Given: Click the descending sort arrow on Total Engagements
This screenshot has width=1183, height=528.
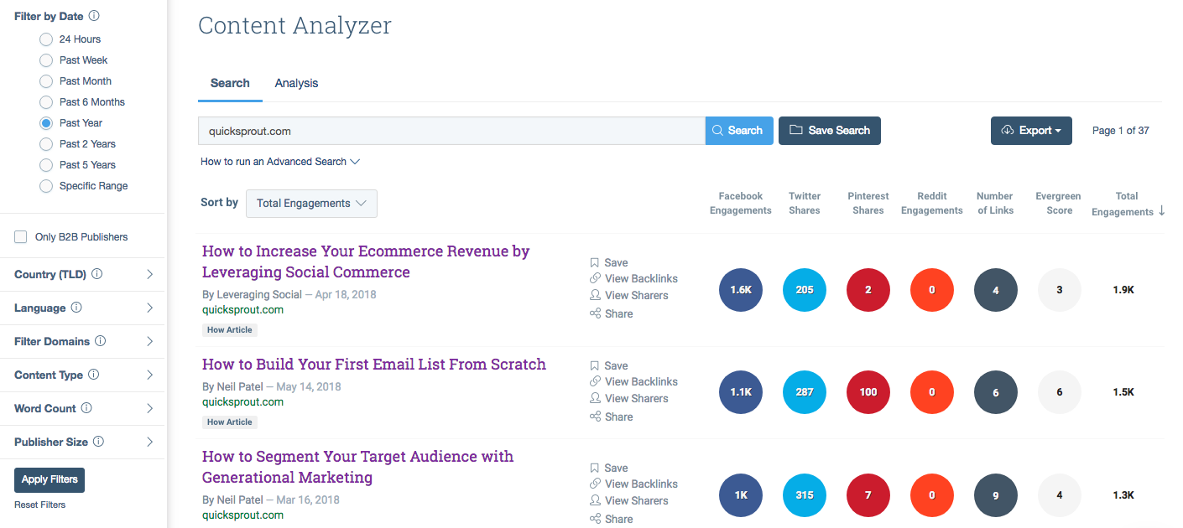Looking at the screenshot, I should 1162,211.
